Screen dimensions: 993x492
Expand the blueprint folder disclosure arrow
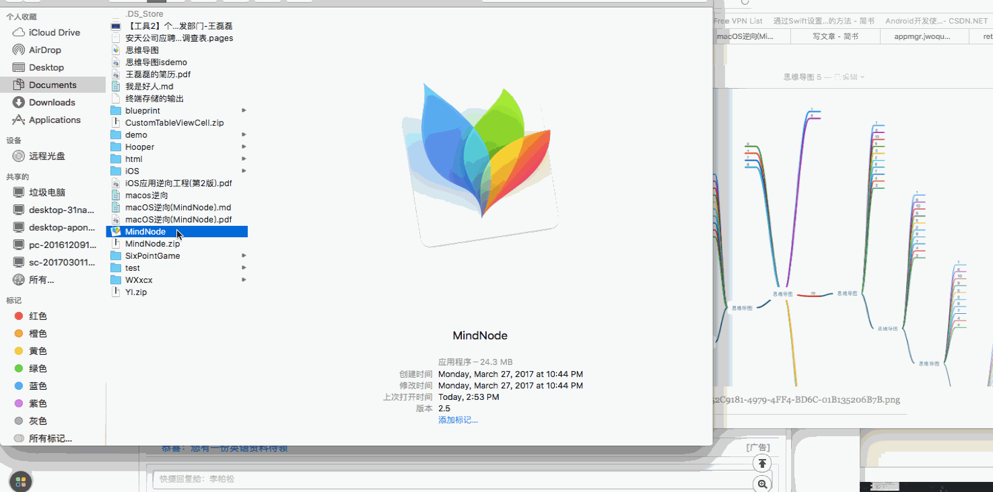point(244,110)
